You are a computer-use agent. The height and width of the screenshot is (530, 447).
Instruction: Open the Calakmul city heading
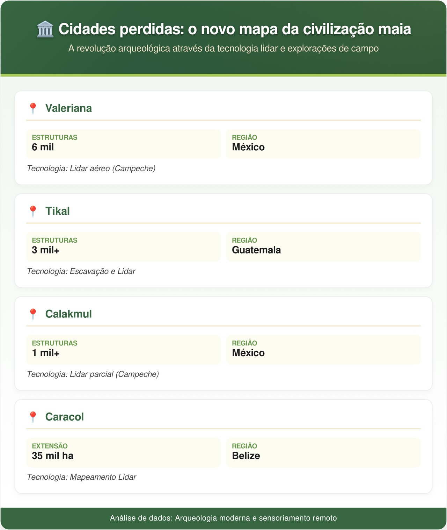click(x=68, y=314)
